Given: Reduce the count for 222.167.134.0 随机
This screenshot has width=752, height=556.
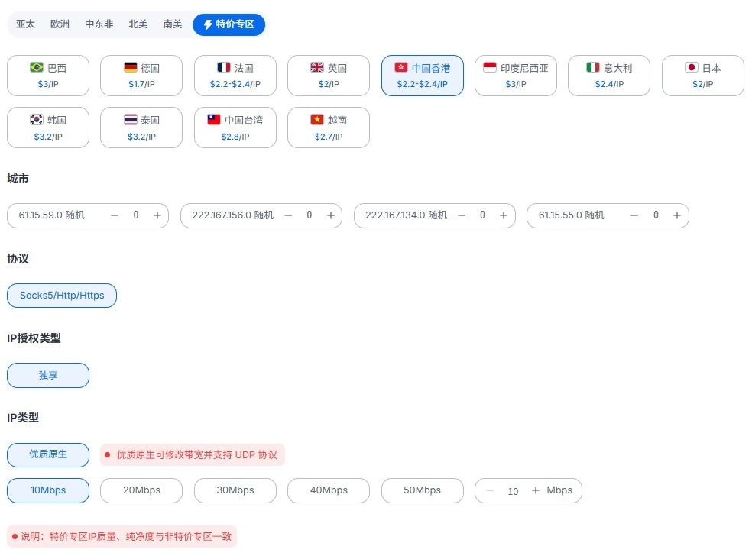Looking at the screenshot, I should pos(462,215).
